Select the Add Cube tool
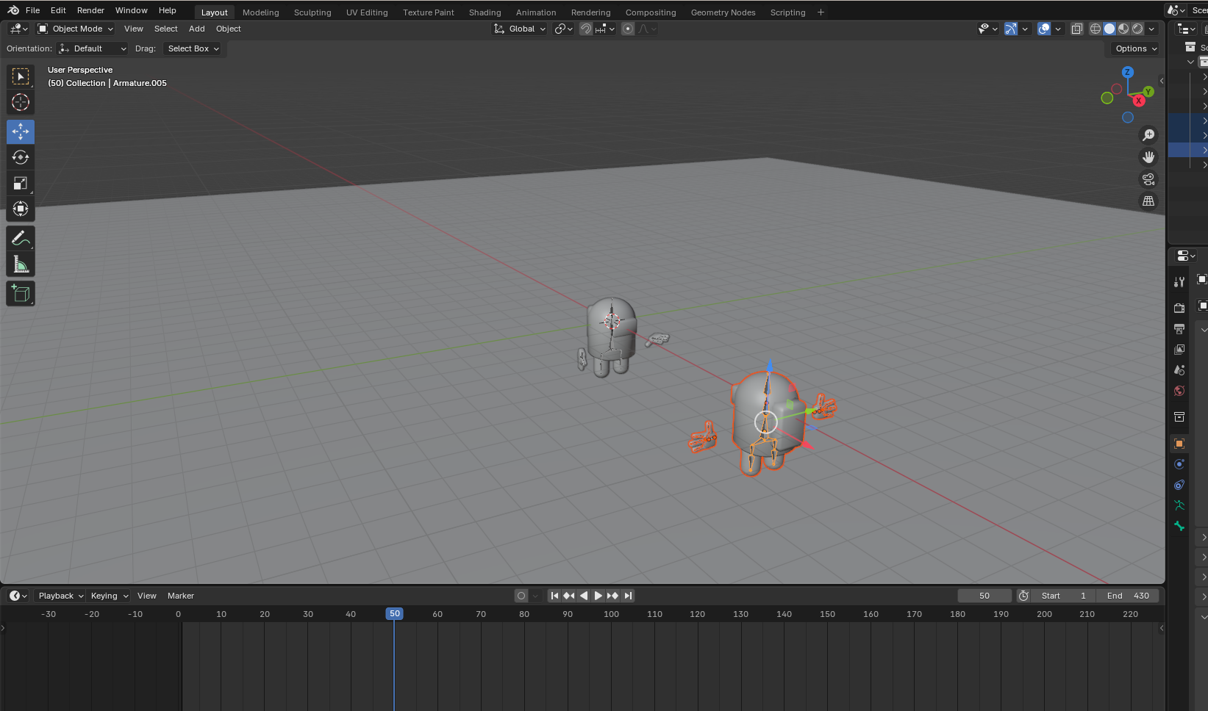 point(21,294)
